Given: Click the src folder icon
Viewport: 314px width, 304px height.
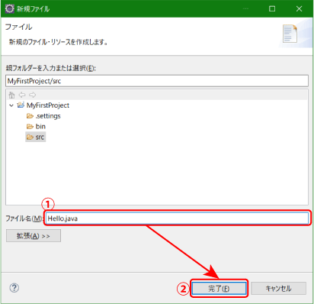Looking at the screenshot, I should (x=30, y=137).
